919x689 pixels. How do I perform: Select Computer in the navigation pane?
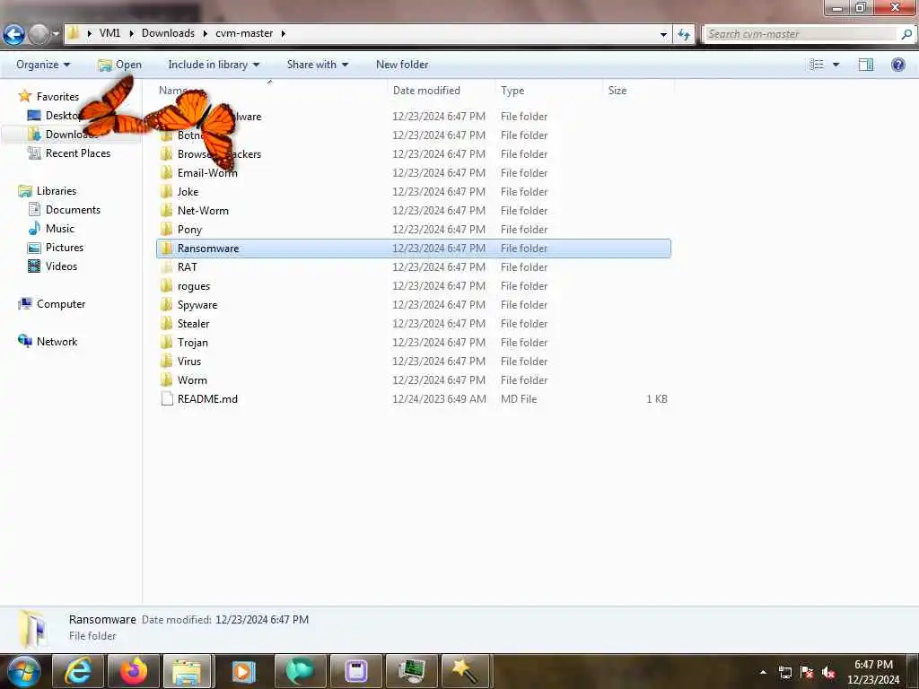61,304
